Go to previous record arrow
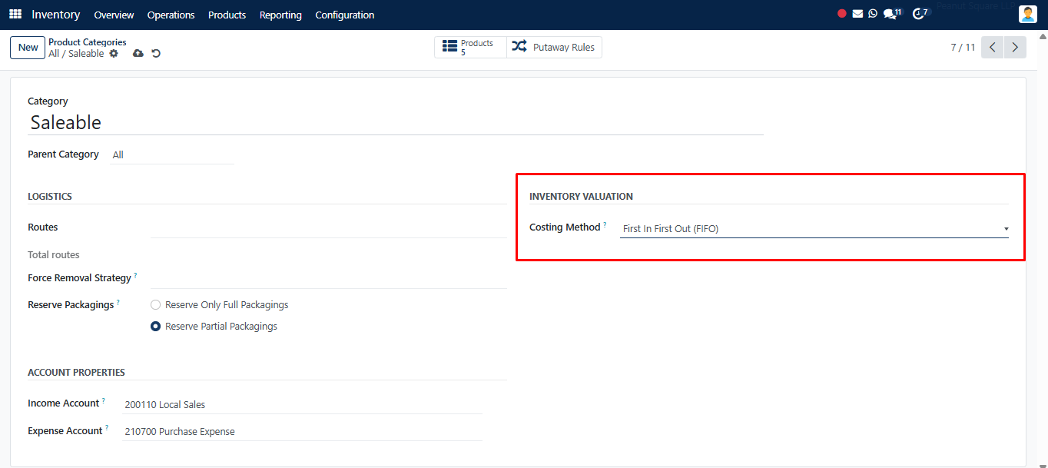 (x=993, y=48)
